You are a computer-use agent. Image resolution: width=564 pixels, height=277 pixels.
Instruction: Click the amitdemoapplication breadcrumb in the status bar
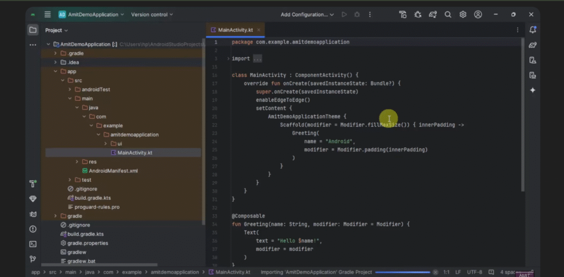pyautogui.click(x=175, y=273)
